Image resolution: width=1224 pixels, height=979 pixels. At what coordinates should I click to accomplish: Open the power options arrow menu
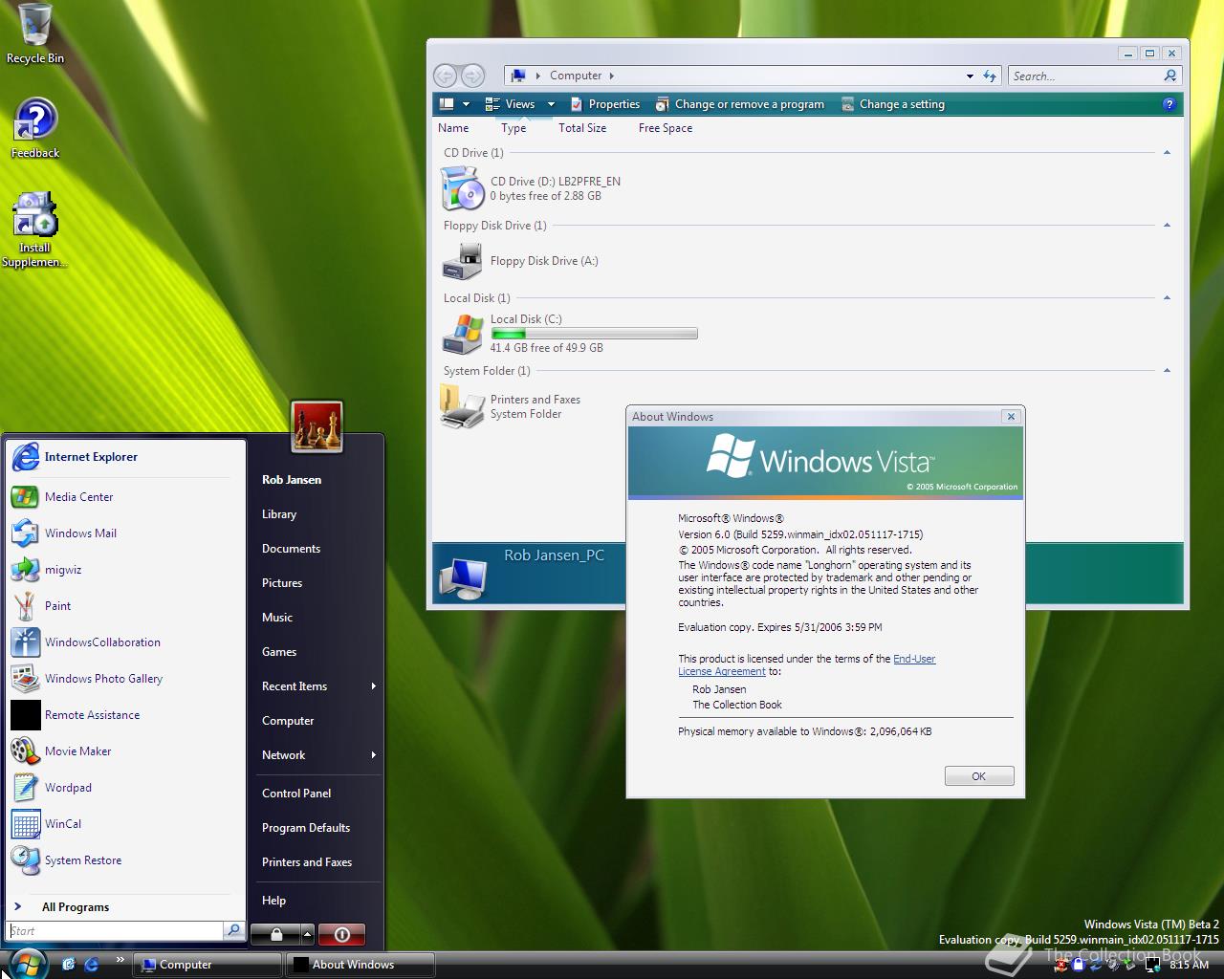point(307,934)
